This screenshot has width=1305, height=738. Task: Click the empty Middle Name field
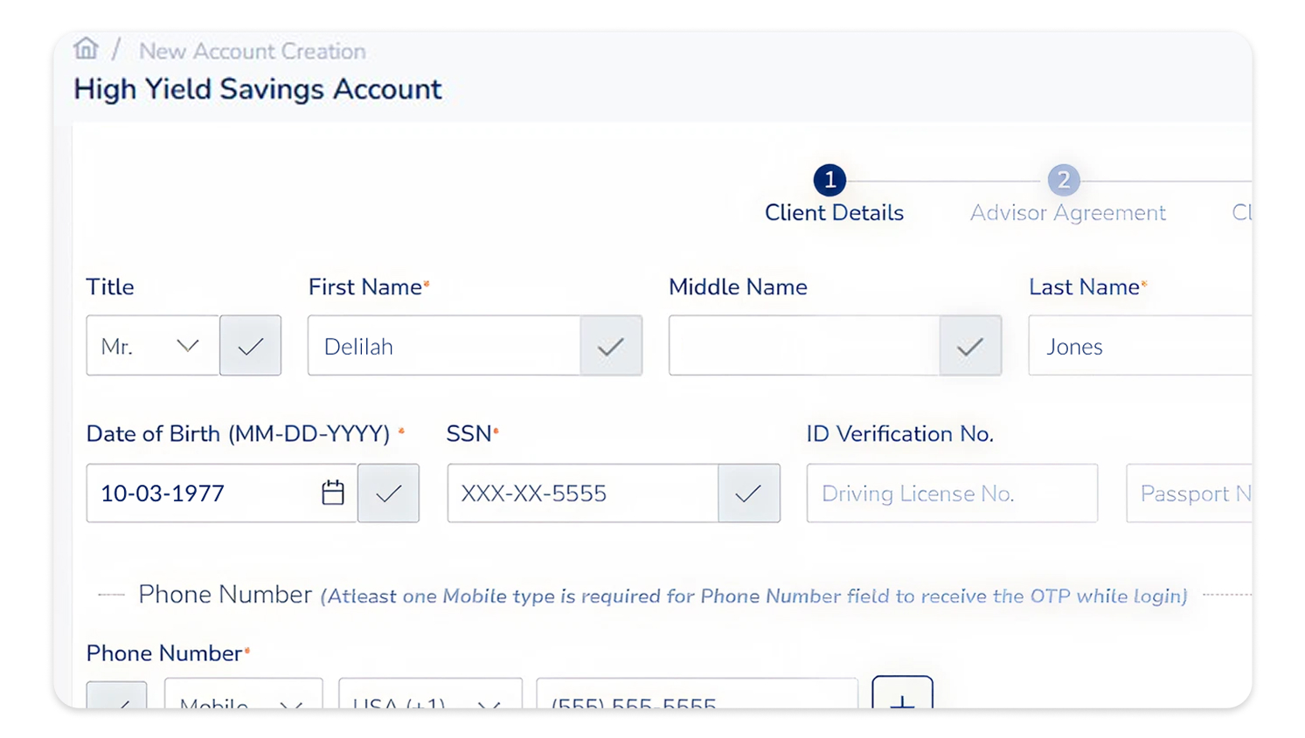tap(804, 346)
